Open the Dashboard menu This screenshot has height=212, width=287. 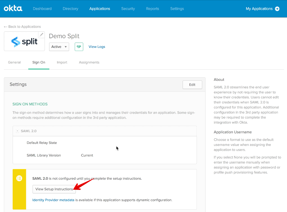click(x=42, y=9)
